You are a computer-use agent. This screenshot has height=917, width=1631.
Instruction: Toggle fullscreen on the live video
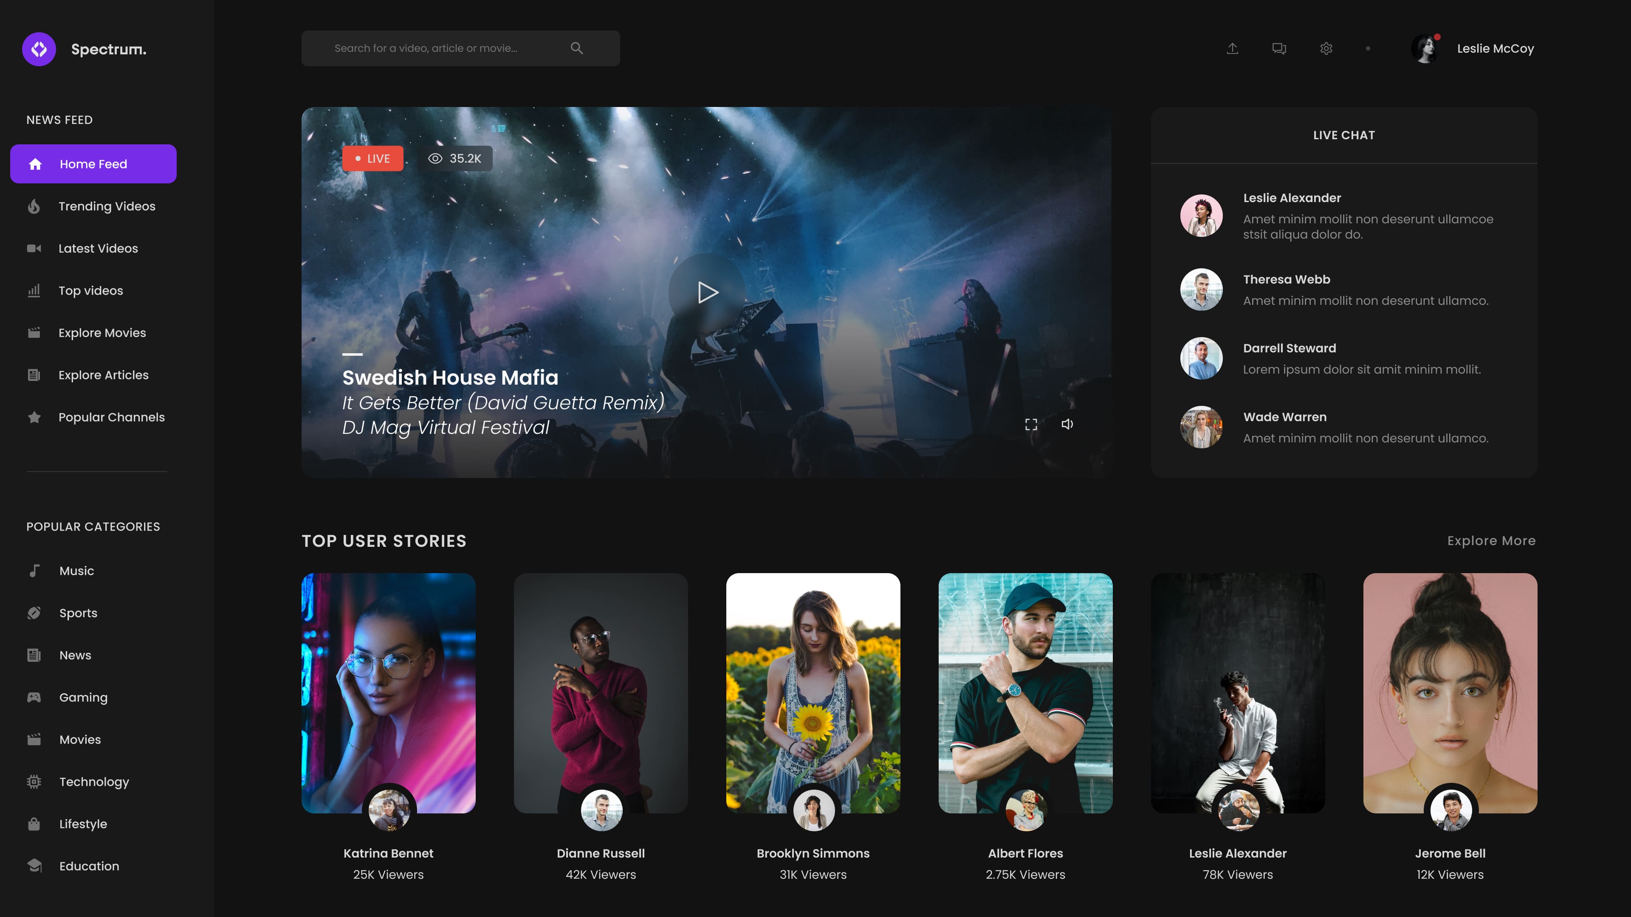[1031, 424]
